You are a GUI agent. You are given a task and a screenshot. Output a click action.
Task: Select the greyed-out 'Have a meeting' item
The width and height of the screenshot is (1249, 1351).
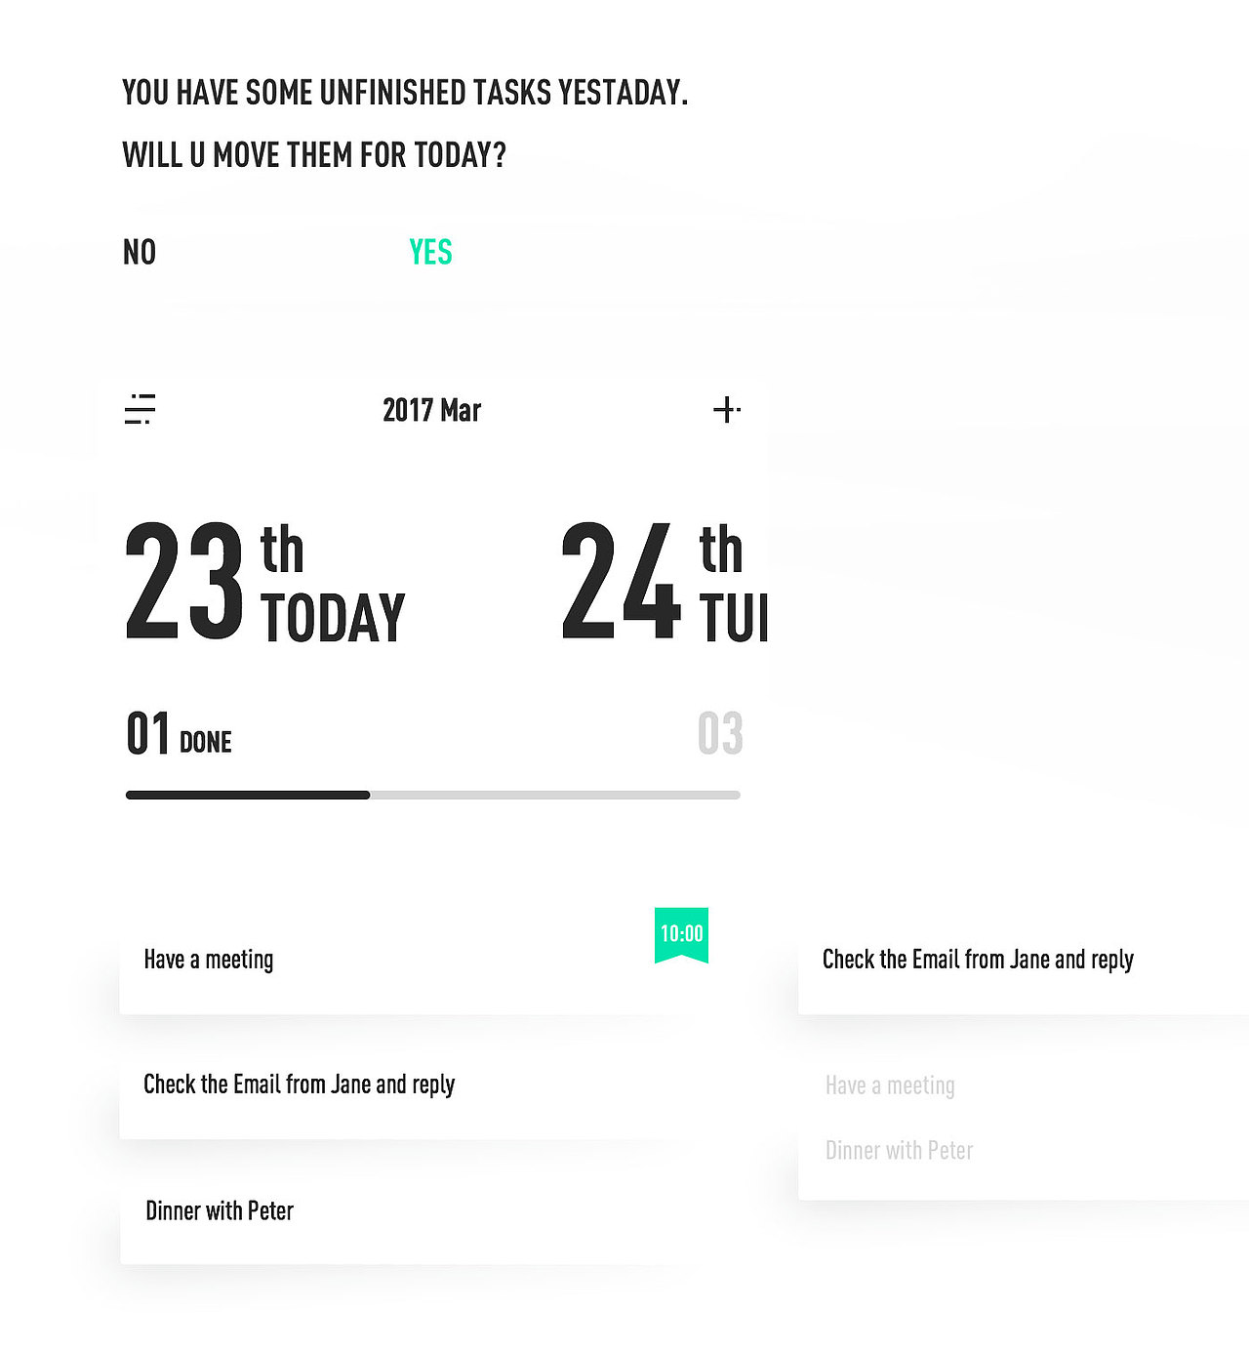[x=890, y=1085]
